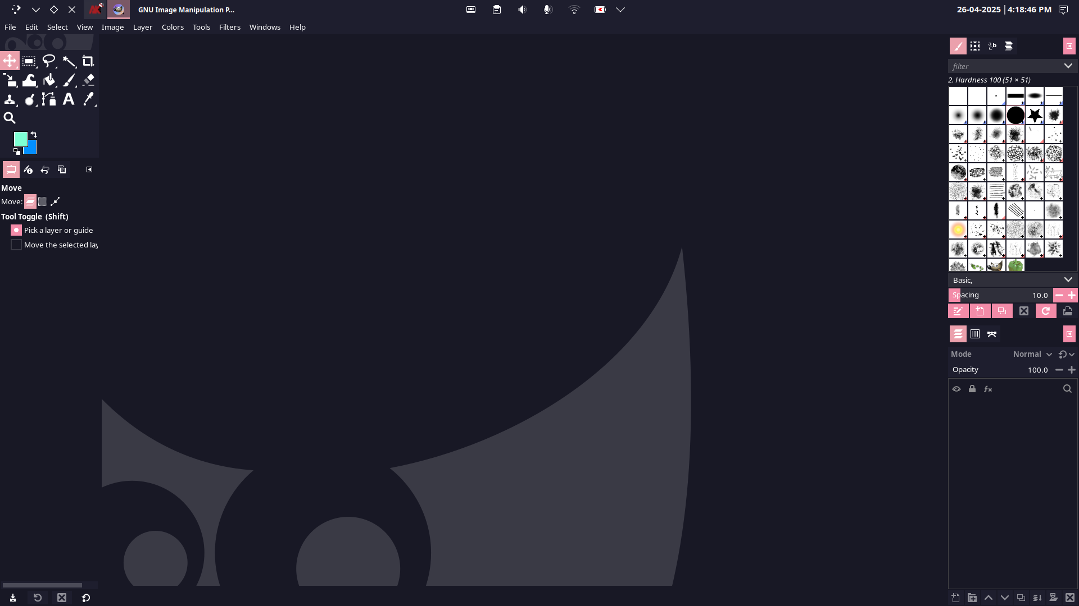This screenshot has width=1079, height=606.
Task: Select the Eraser tool
Action: (88, 80)
